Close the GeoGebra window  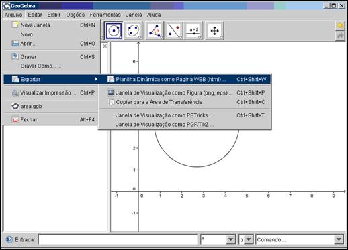click(x=342, y=6)
